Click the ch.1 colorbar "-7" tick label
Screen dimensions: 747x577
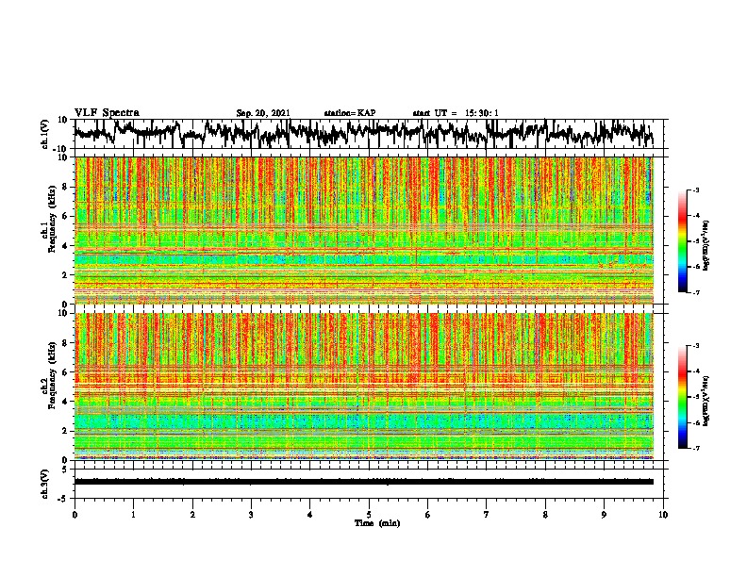695,292
